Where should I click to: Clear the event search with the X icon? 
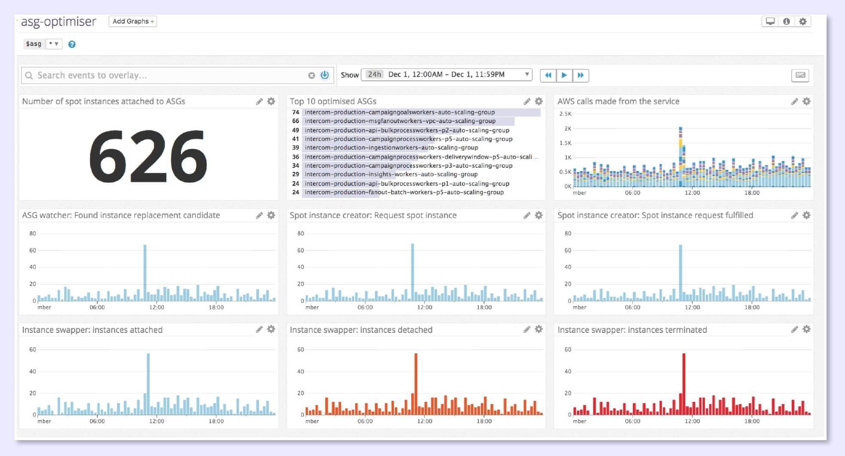[x=311, y=75]
